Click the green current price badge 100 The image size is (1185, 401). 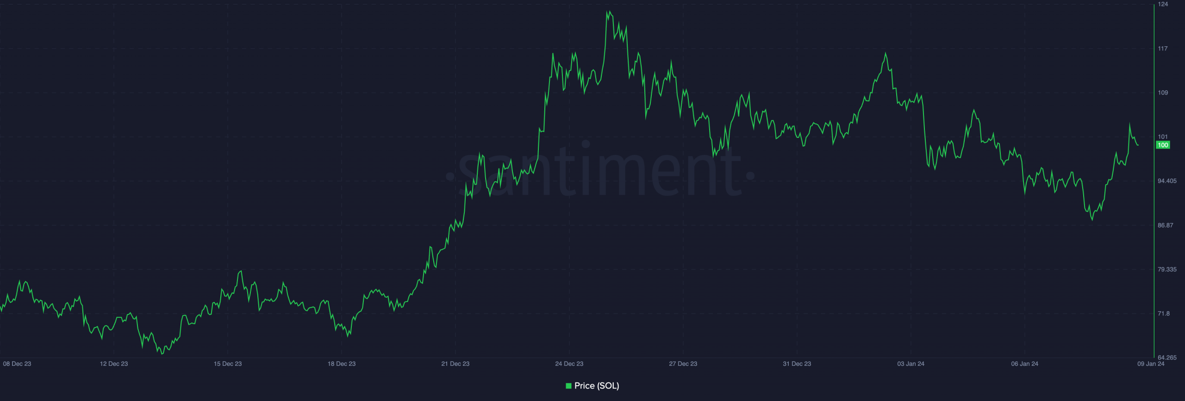(x=1162, y=145)
